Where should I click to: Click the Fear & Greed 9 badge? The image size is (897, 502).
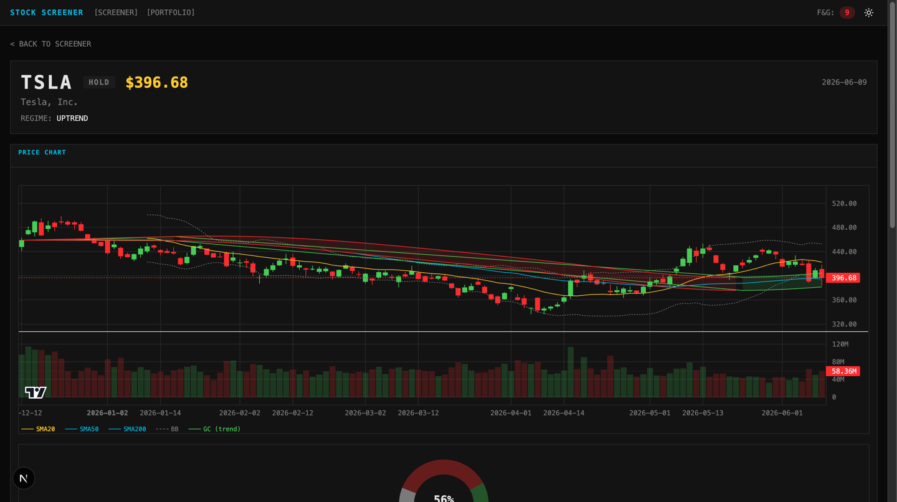(847, 12)
